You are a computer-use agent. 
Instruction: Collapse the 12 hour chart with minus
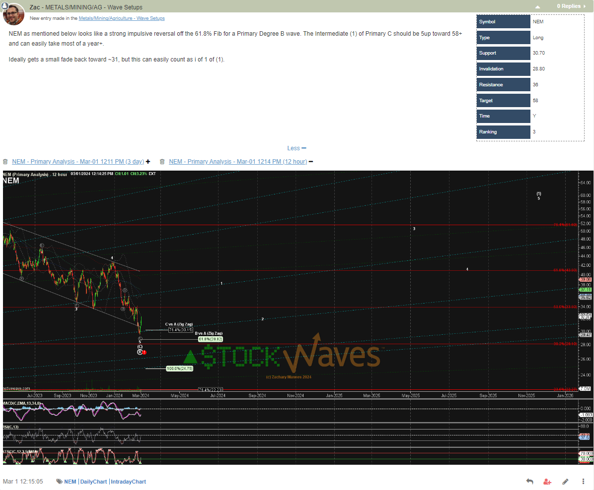pos(311,162)
